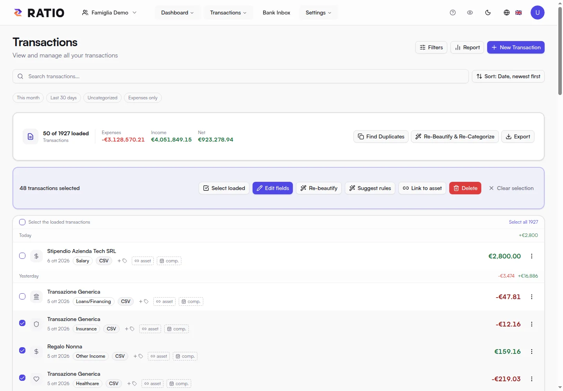This screenshot has height=391, width=563.
Task: Click the New Transaction button
Action: (x=516, y=47)
